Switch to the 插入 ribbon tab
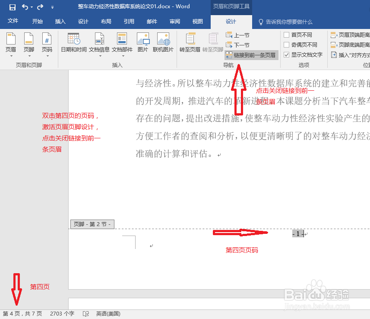 pos(60,21)
